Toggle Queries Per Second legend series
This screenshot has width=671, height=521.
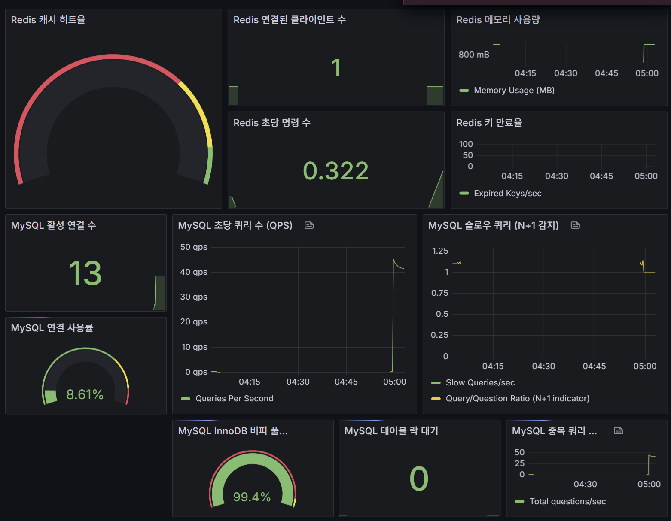(x=234, y=399)
